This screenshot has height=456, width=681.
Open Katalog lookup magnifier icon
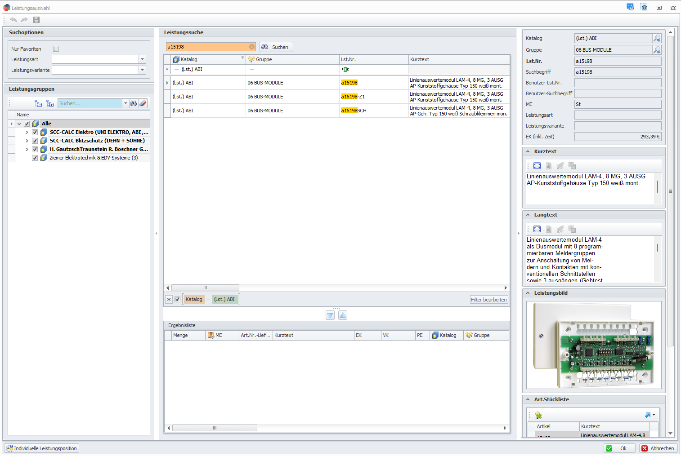(657, 38)
